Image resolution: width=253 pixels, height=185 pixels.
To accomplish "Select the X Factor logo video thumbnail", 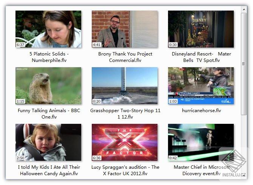I will pyautogui.click(x=125, y=142).
